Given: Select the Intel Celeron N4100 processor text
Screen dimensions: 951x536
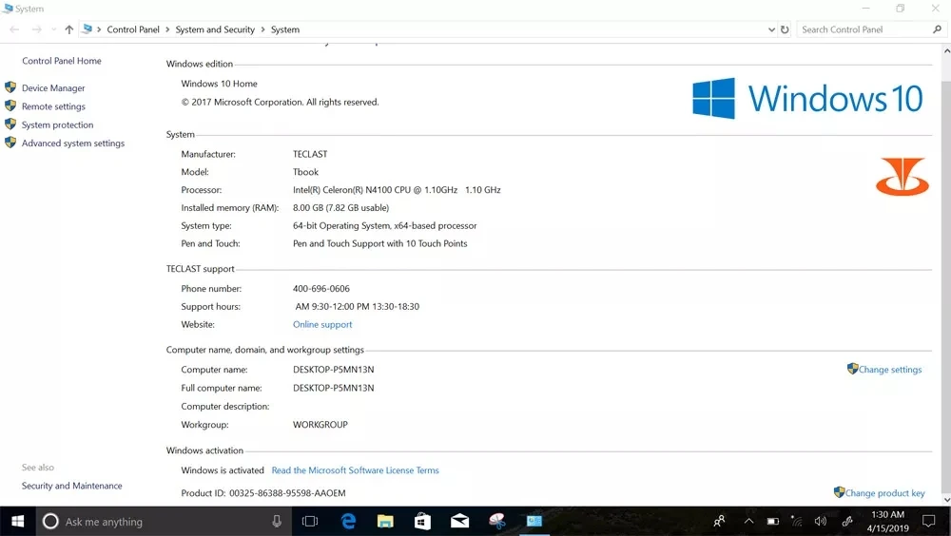Looking at the screenshot, I should click(x=397, y=190).
